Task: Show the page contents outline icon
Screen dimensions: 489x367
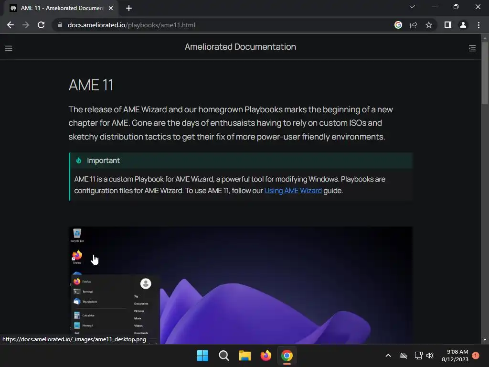Action: click(x=472, y=48)
